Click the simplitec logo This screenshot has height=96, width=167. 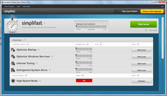[10, 11]
